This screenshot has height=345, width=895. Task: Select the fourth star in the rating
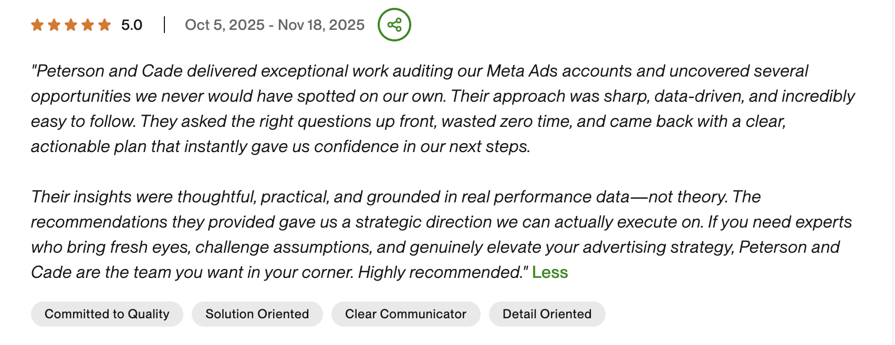(x=89, y=24)
